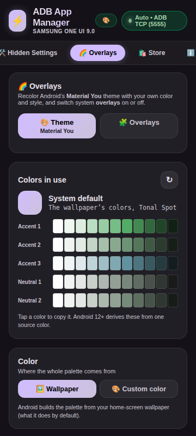Screen dimensions: 196x436
Task: Click the System default heading text
Action: click(x=76, y=198)
